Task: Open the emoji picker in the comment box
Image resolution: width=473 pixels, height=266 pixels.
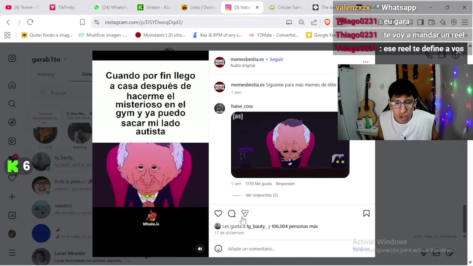Action: 218,249
